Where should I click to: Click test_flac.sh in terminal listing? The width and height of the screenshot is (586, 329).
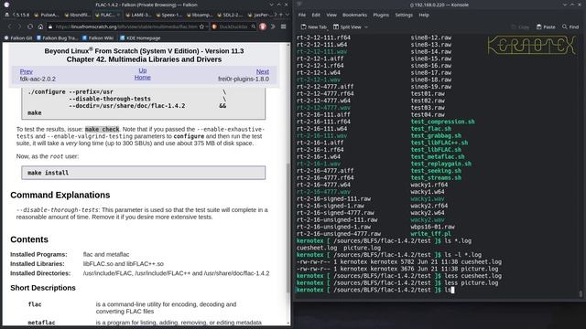point(431,129)
